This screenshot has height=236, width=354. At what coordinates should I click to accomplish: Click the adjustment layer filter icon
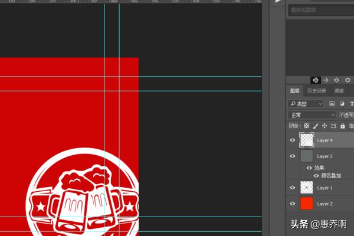pos(342,104)
